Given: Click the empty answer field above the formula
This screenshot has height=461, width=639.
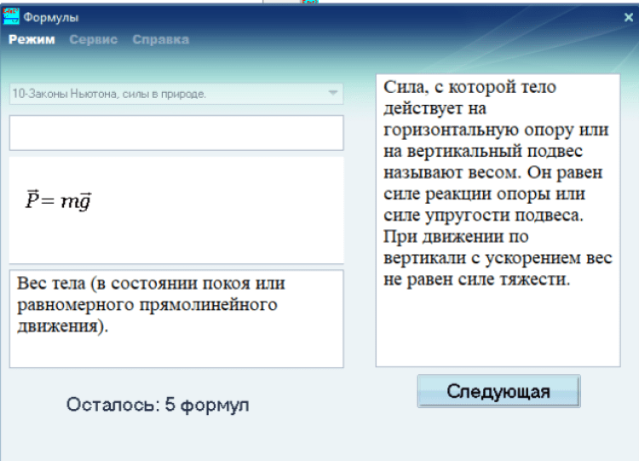Looking at the screenshot, I should pyautogui.click(x=176, y=133).
